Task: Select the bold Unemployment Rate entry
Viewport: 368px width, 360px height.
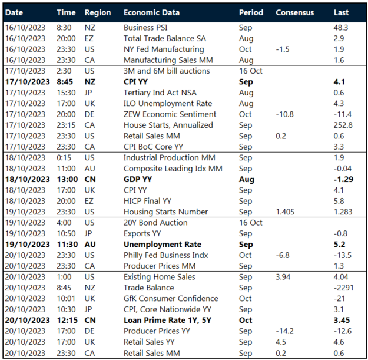Action: click(162, 244)
